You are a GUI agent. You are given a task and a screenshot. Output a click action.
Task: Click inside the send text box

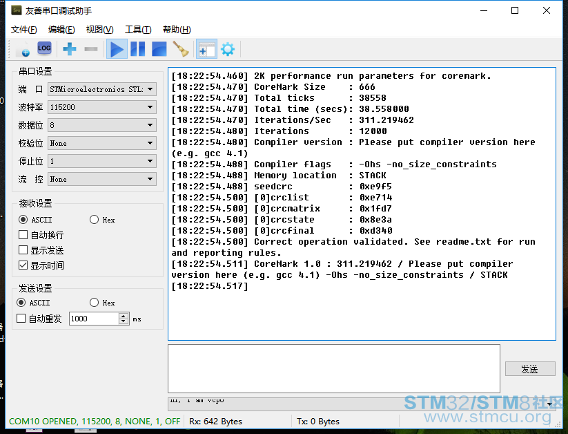click(334, 368)
